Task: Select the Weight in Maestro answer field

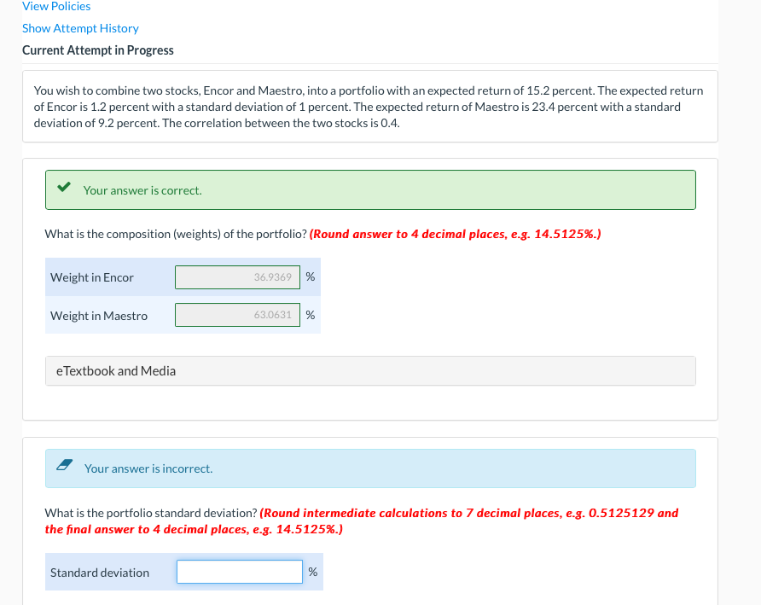Action: point(237,315)
